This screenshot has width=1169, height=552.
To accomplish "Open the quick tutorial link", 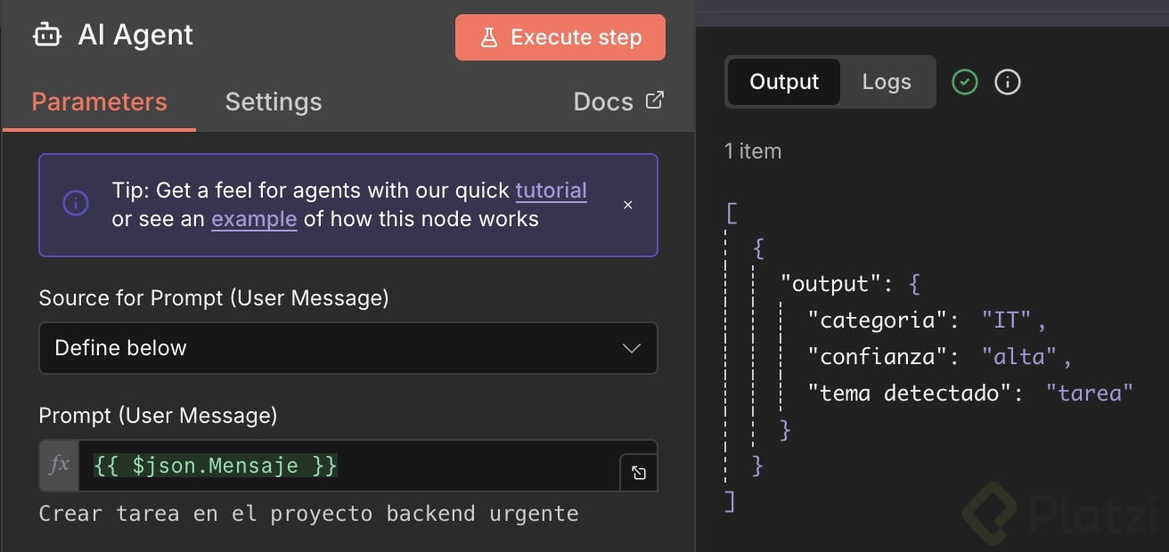I will (x=551, y=191).
